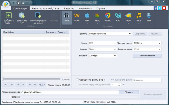The height and width of the screenshot is (105, 169).
Task: Click the Папка назначения path field
Action: coord(70,92)
